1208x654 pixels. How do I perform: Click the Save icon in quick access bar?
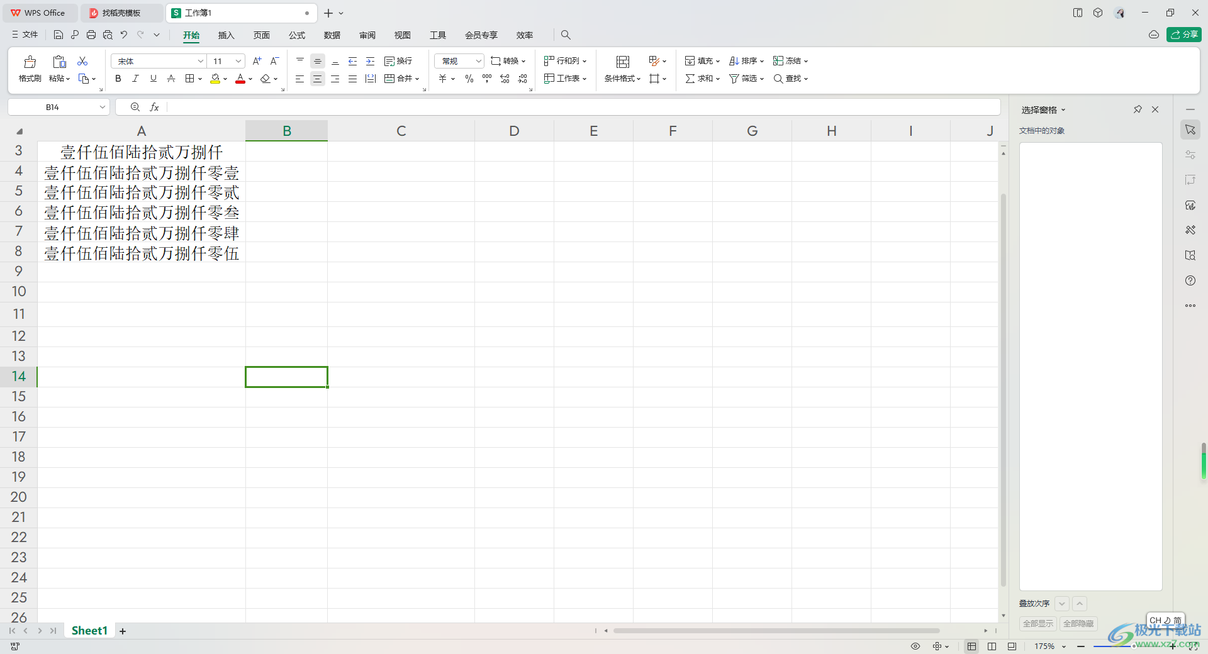[59, 35]
